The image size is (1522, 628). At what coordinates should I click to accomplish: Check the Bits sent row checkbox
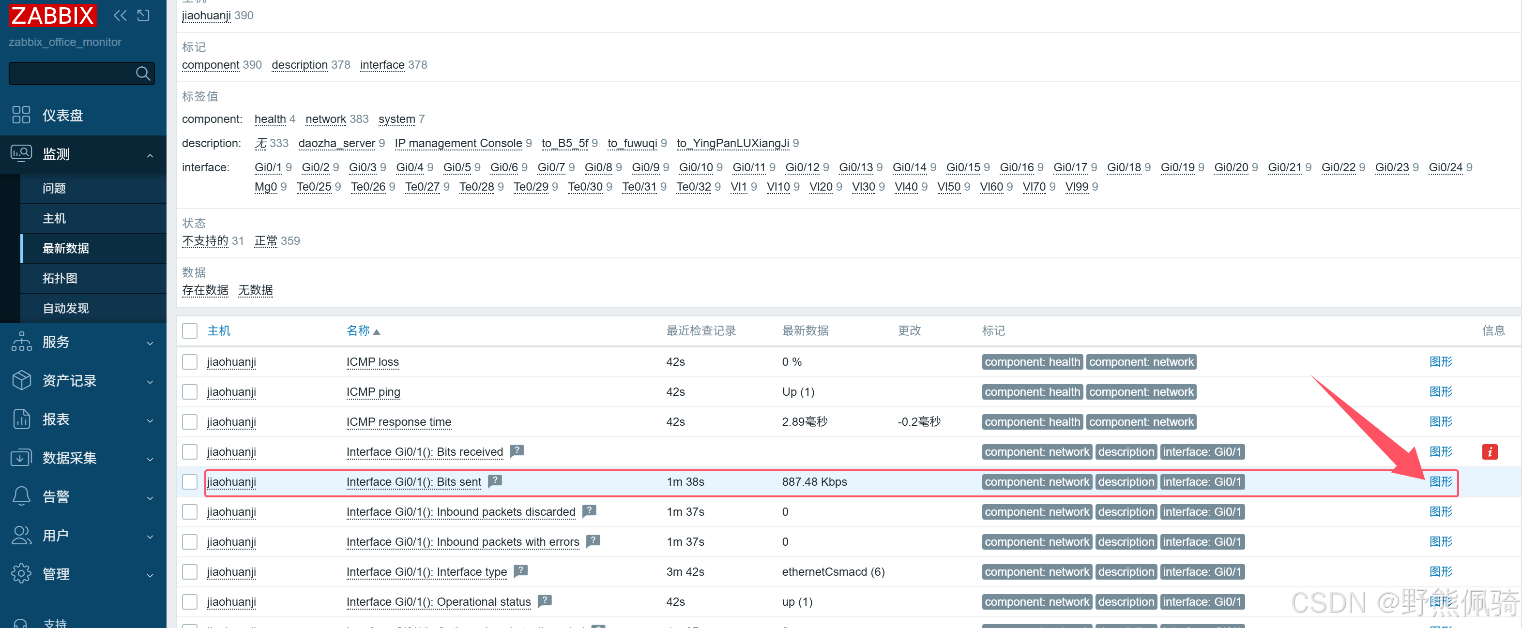coord(190,481)
